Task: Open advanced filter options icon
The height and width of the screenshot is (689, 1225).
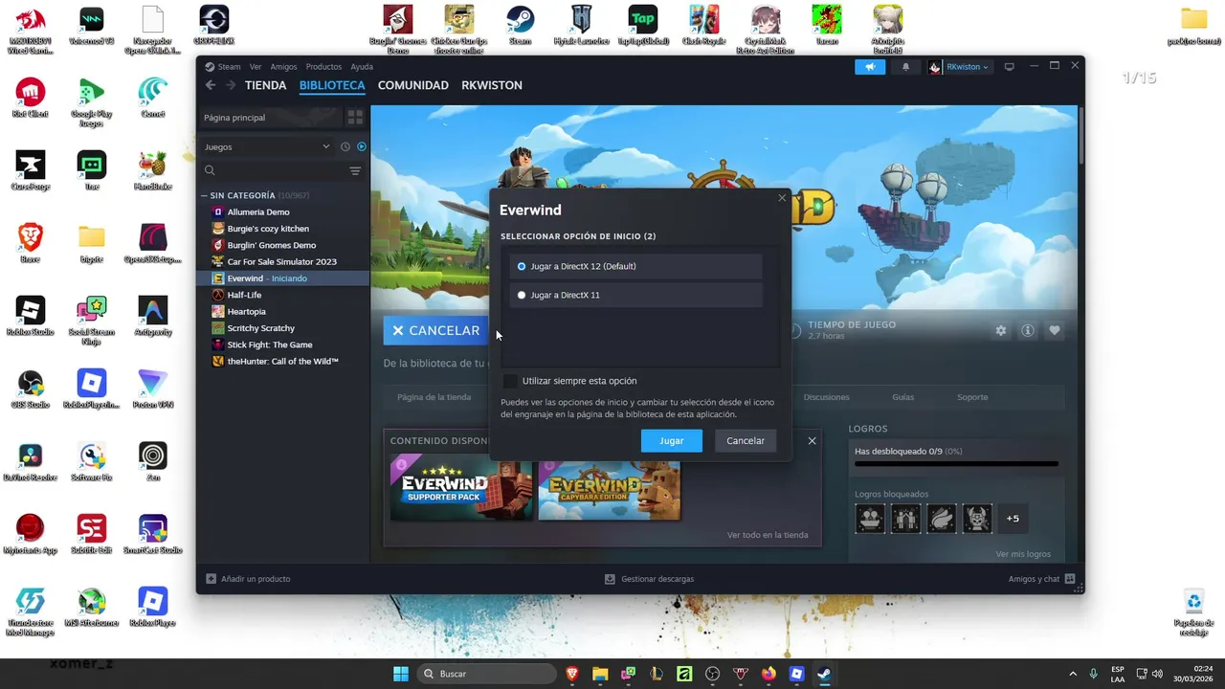Action: pyautogui.click(x=355, y=171)
